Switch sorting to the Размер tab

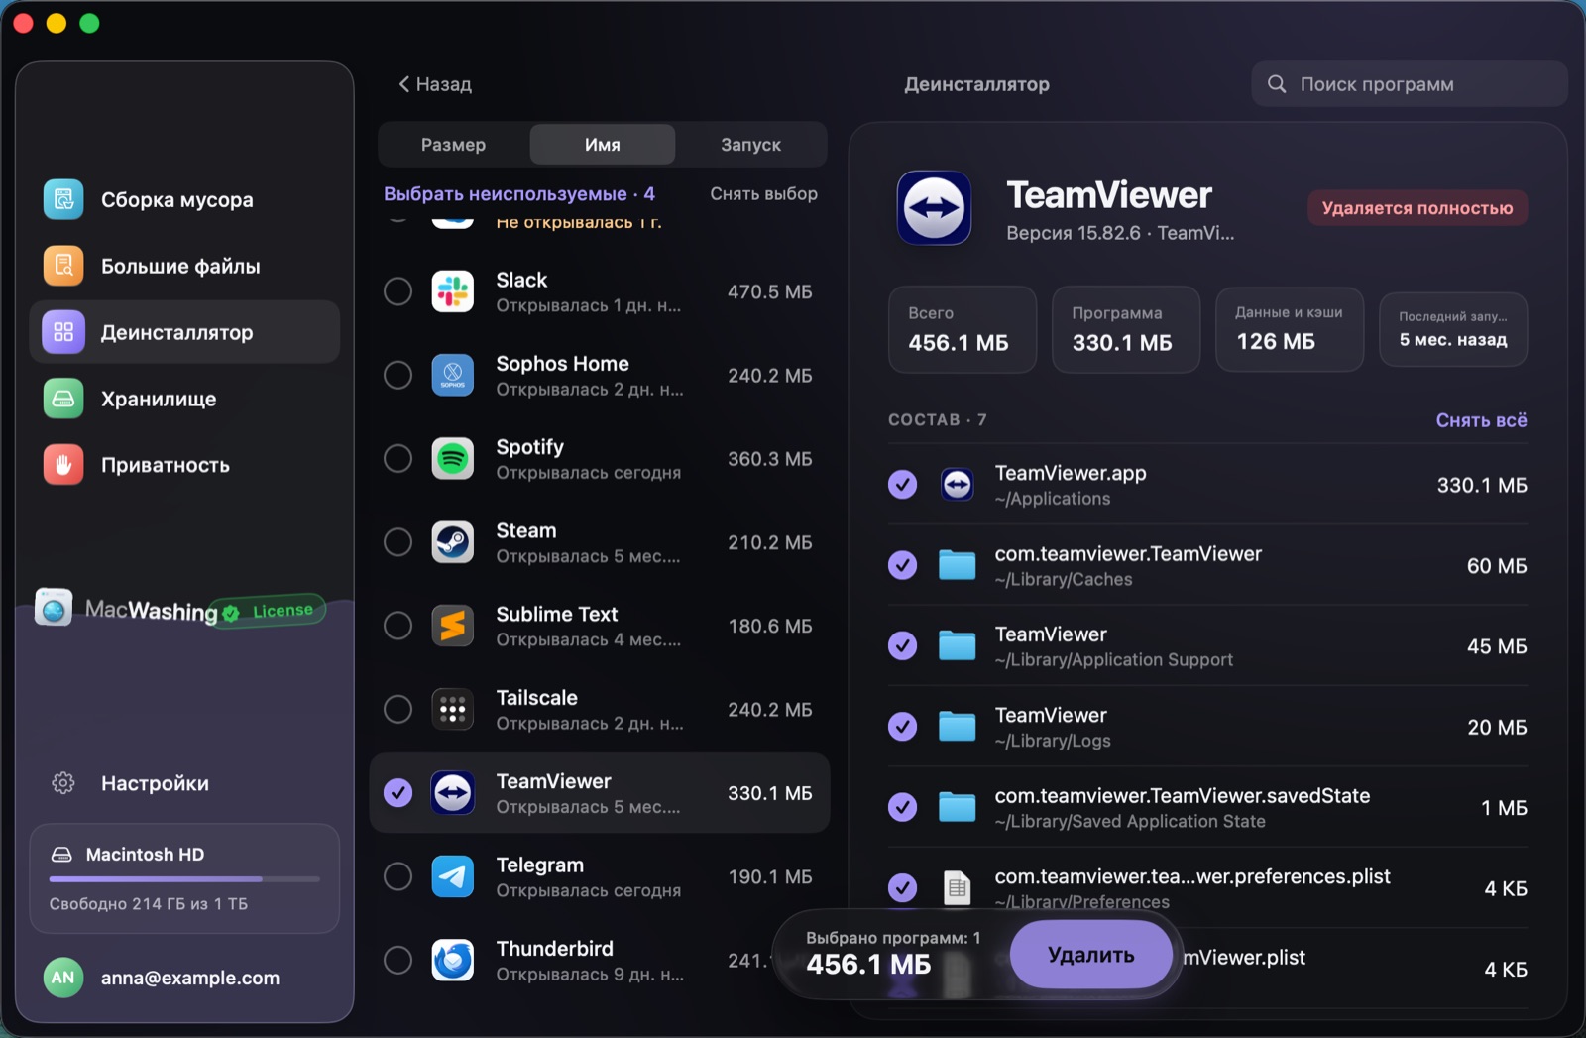(453, 145)
